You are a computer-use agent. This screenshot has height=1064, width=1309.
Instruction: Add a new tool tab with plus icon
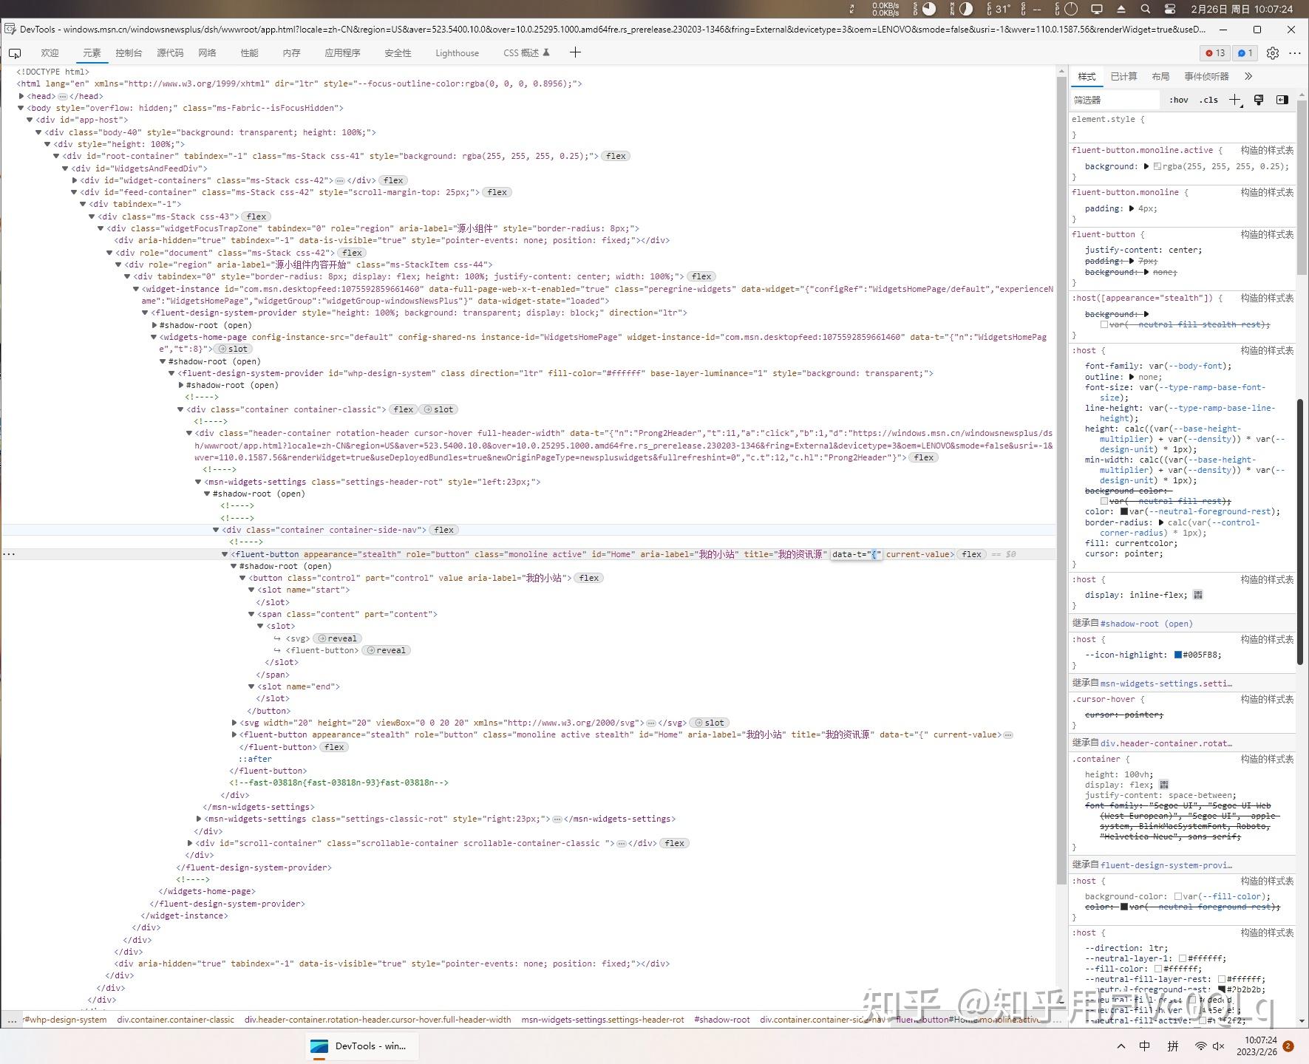(575, 52)
